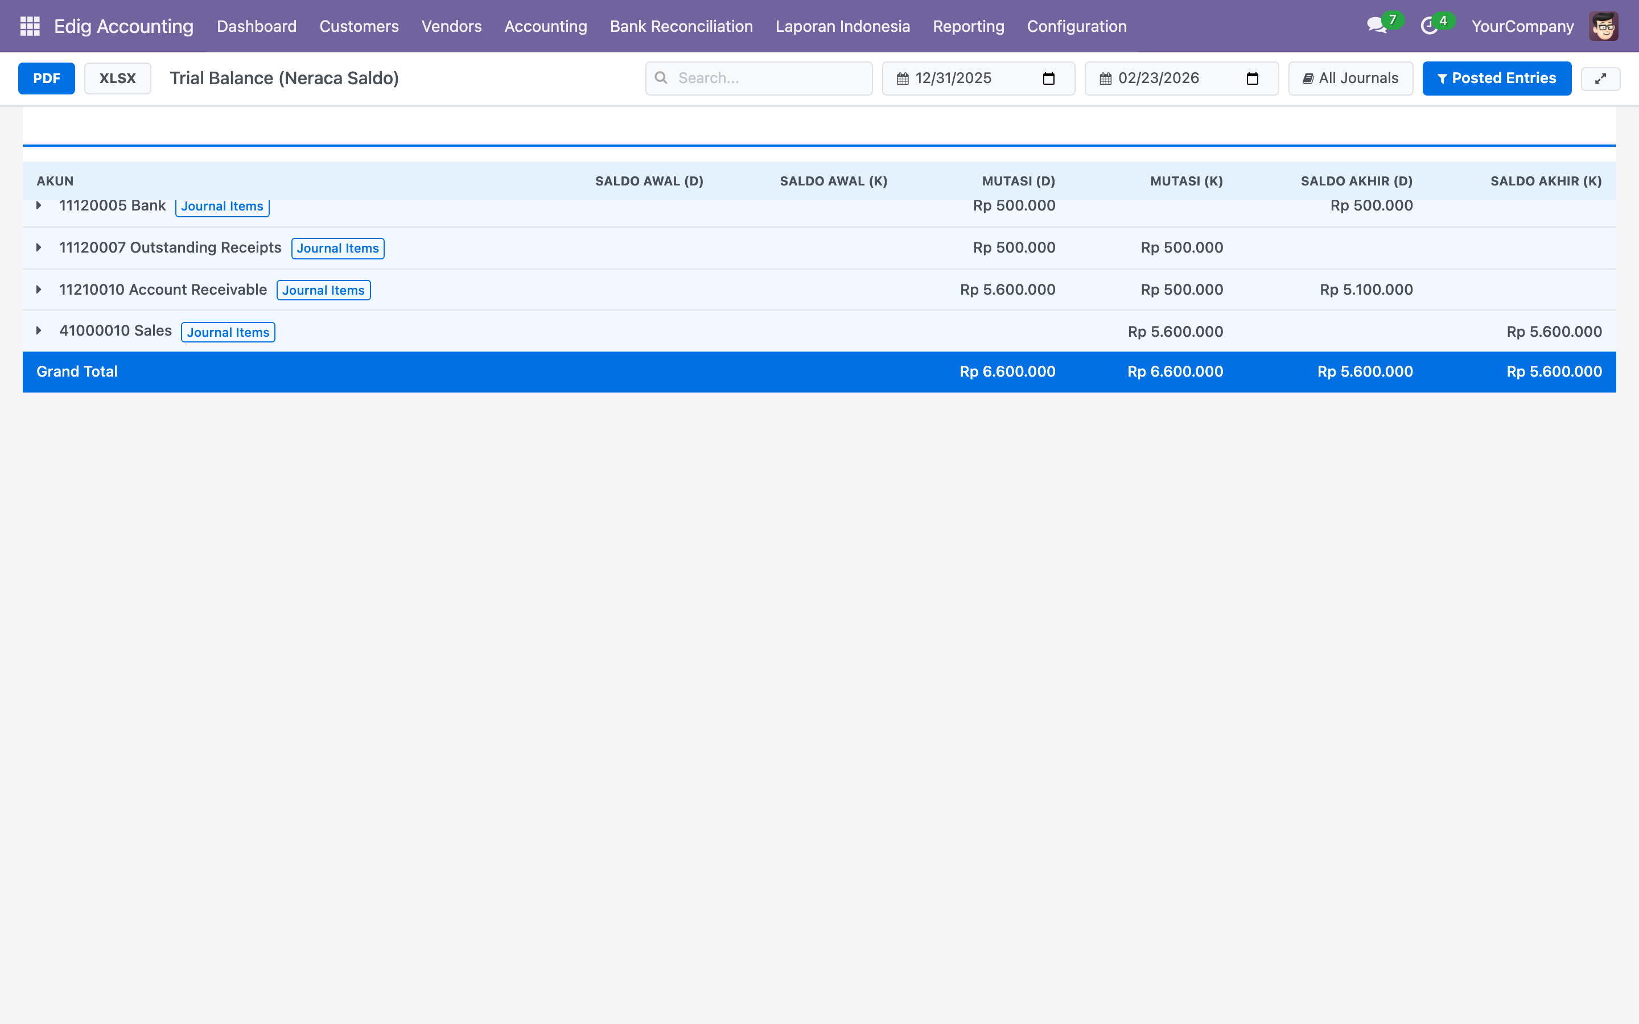This screenshot has width=1639, height=1024.
Task: Open calendar picker in end date field
Action: coord(1251,79)
